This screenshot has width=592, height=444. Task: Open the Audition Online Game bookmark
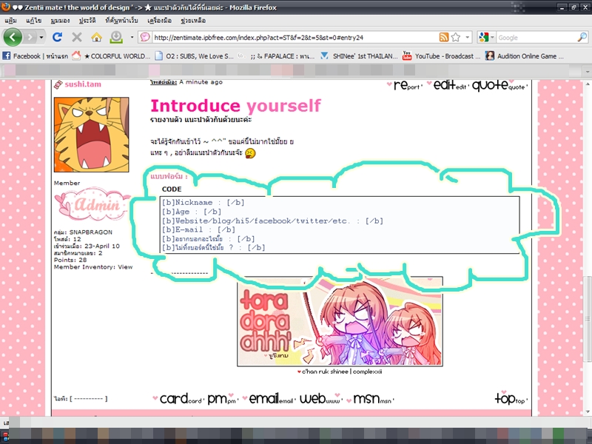coord(525,56)
